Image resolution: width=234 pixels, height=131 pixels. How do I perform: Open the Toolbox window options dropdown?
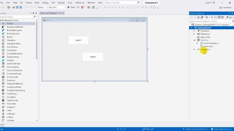click(31, 13)
